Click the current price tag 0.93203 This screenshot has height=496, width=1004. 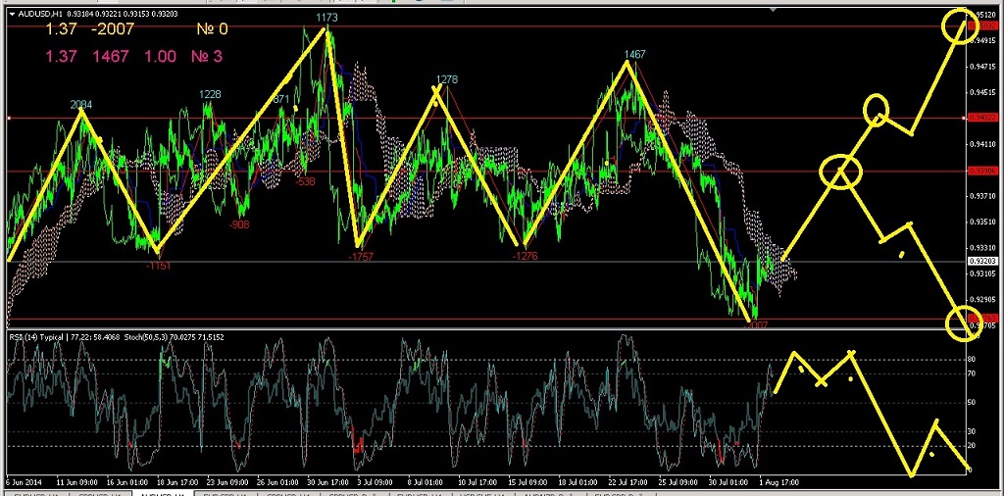(x=982, y=262)
